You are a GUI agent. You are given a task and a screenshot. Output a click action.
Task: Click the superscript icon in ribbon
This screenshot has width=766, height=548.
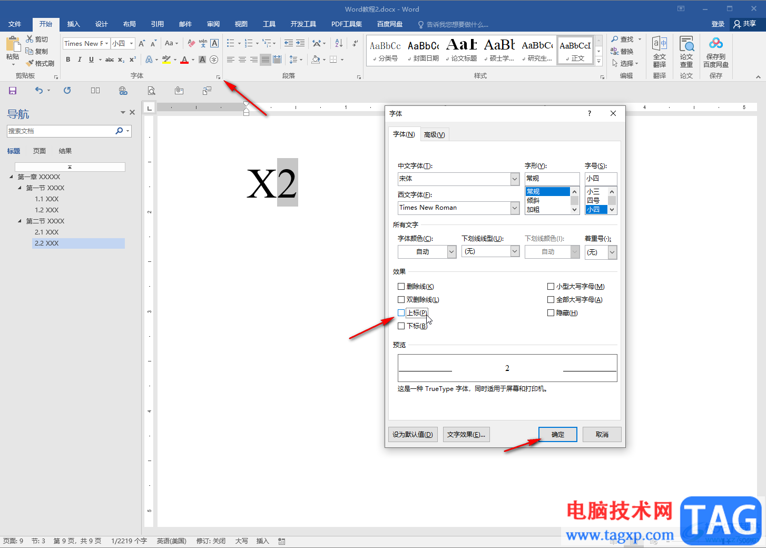pos(133,60)
